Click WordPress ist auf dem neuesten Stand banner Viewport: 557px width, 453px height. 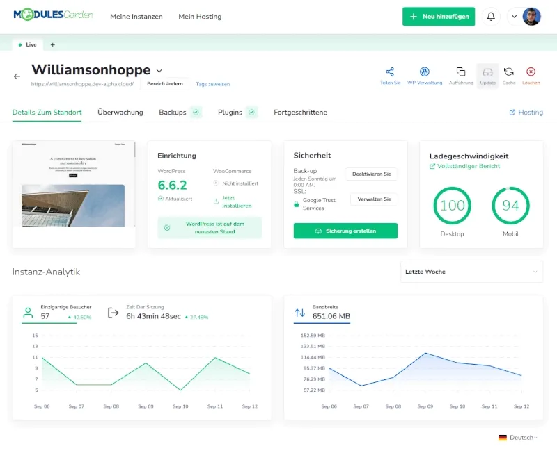click(x=210, y=228)
